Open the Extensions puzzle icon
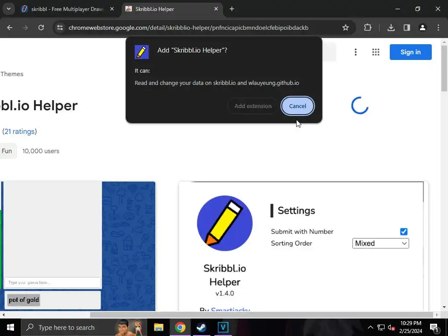The width and height of the screenshot is (448, 336). 367,28
